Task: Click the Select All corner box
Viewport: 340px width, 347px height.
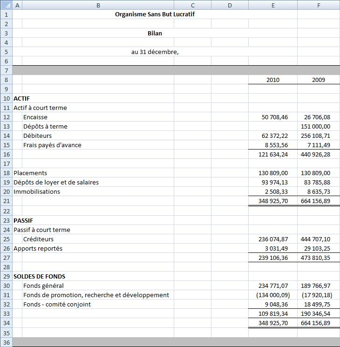Action: click(x=6, y=5)
